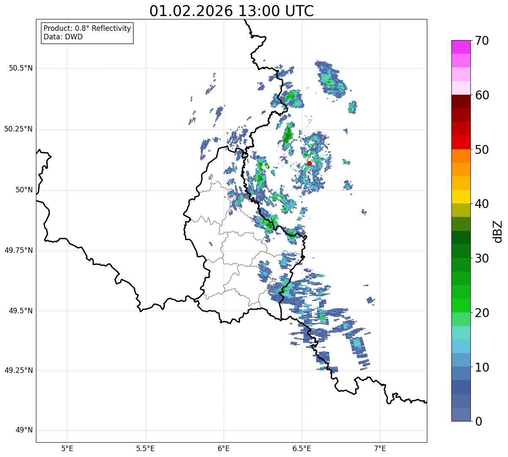Viewport: 508px width, 457px height.
Task: Pick the yellow segment just above 40
Action: [461, 197]
